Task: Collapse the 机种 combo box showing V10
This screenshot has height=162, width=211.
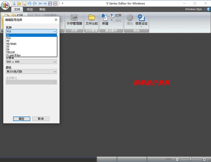Action: (x=31, y=31)
